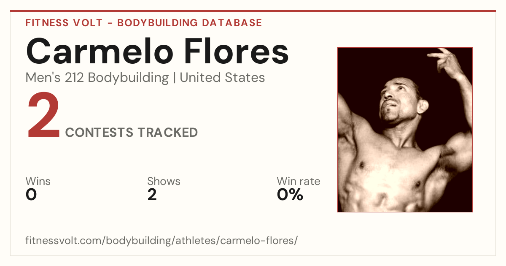Click the Fitness Volt Bodybuilding Database header
Screen dimensions: 506x266
(x=144, y=23)
